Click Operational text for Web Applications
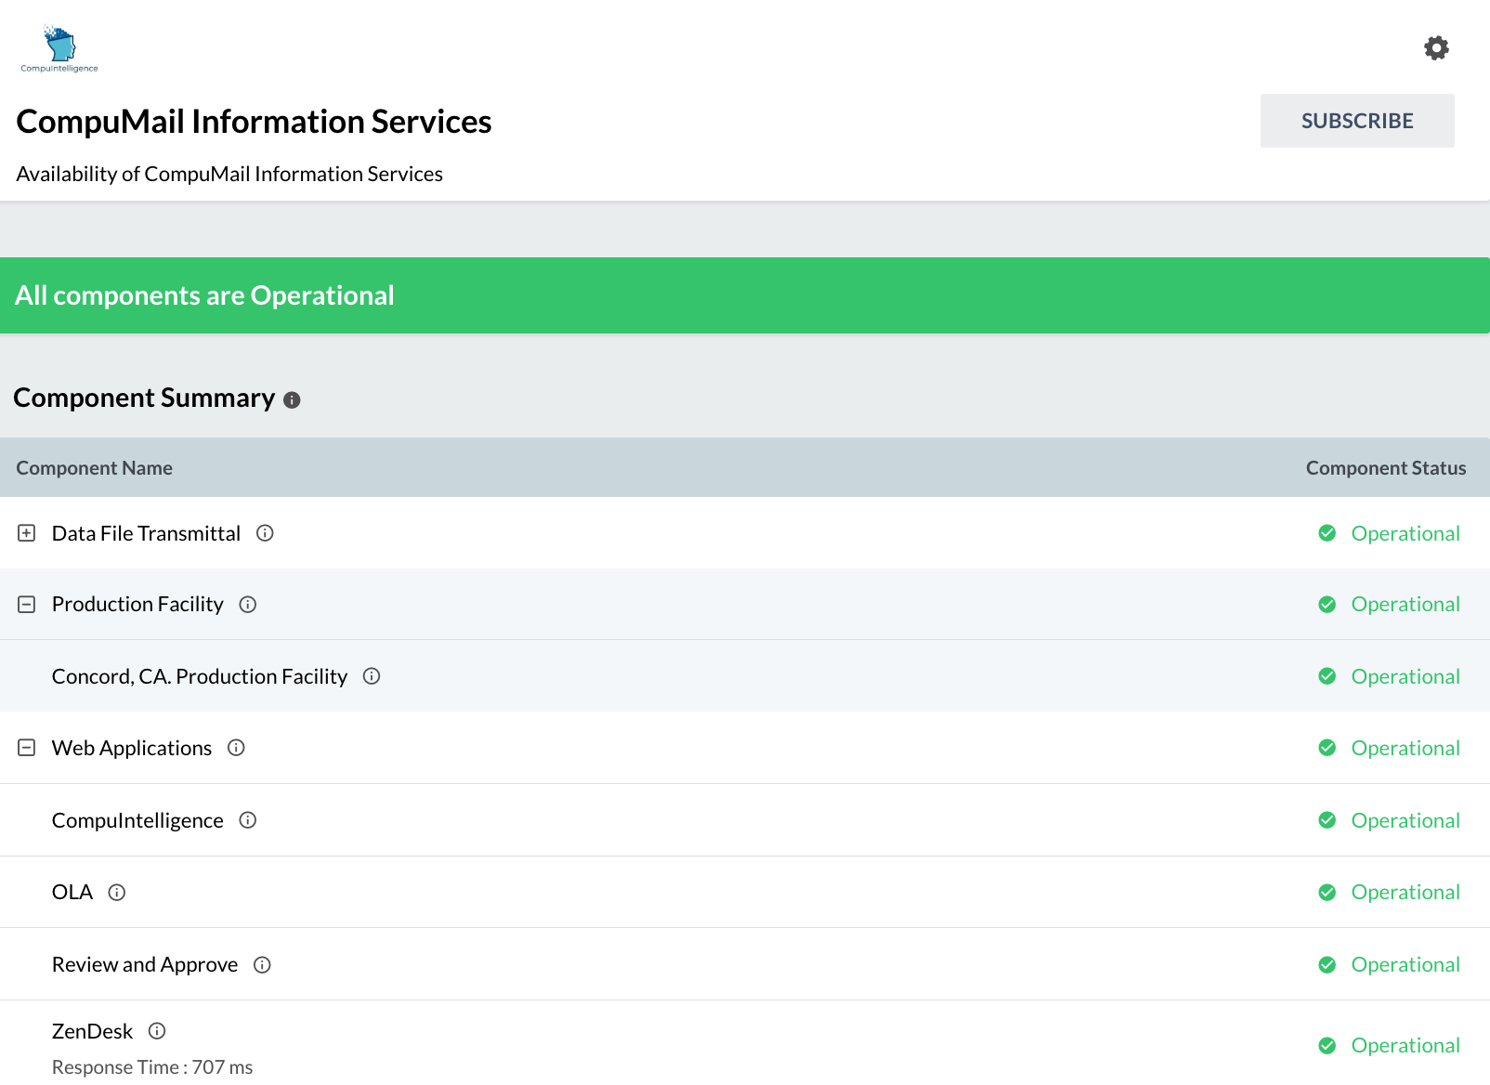Screen dimensions: 1490x1085 [x=1405, y=748]
